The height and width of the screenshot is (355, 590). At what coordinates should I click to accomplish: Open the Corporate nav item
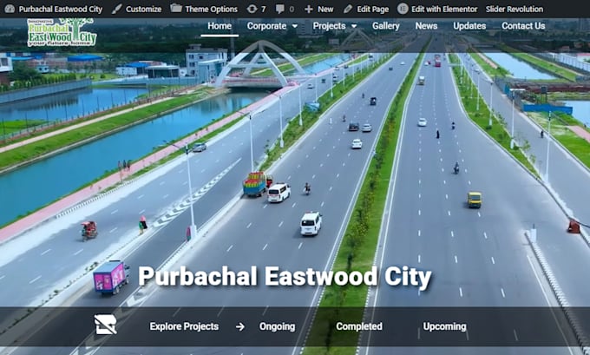[x=266, y=26]
